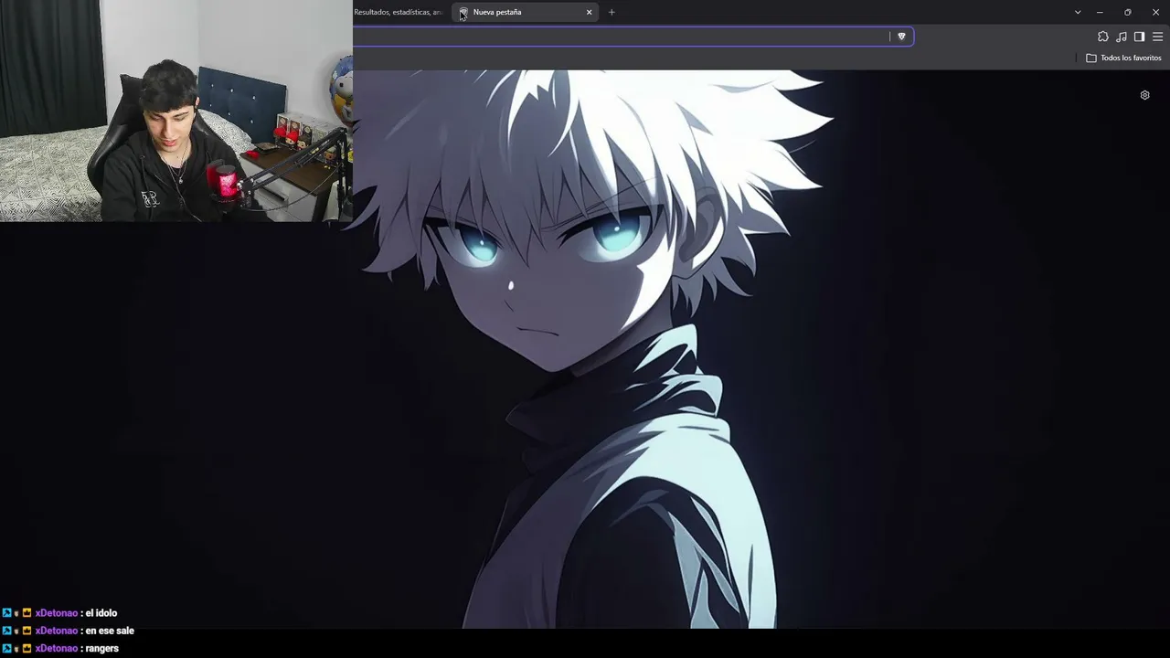The image size is (1170, 658).
Task: Open the Brave playlist music-note icon
Action: pos(1122,37)
